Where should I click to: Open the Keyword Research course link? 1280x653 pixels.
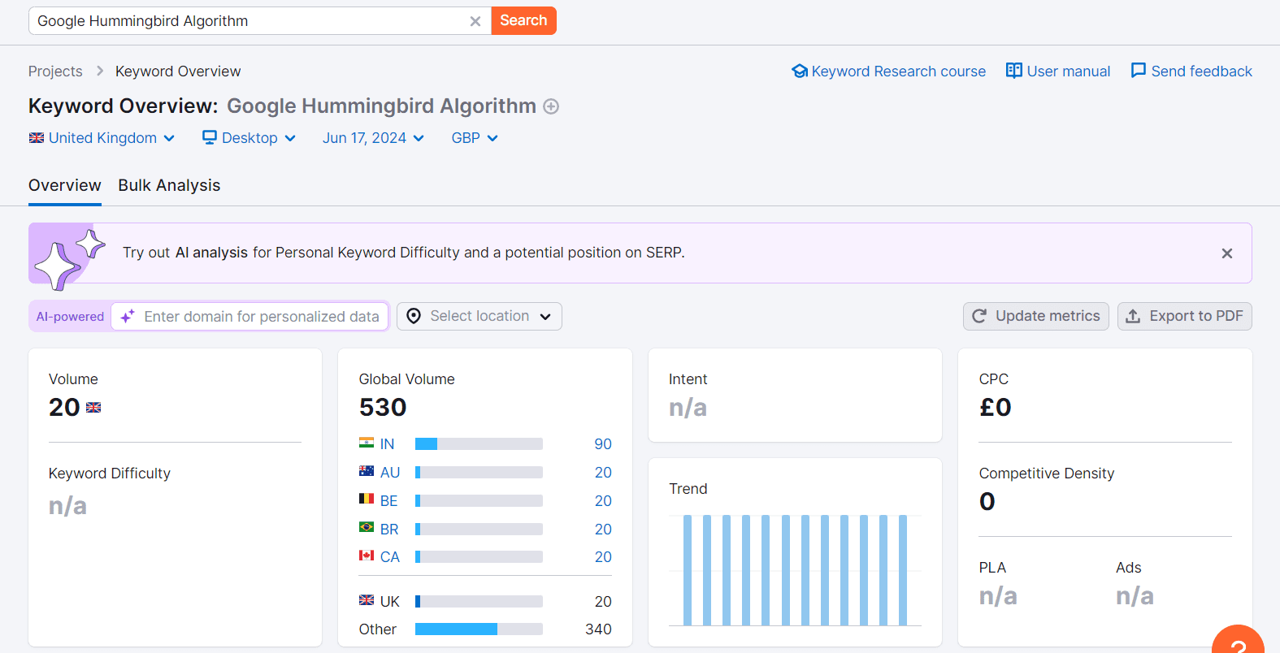[898, 71]
